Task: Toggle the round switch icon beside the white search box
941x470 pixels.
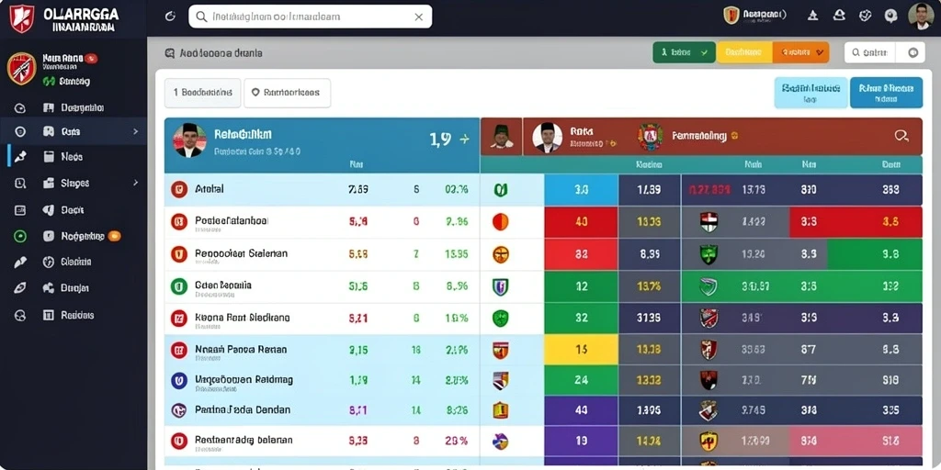Action: tap(913, 52)
